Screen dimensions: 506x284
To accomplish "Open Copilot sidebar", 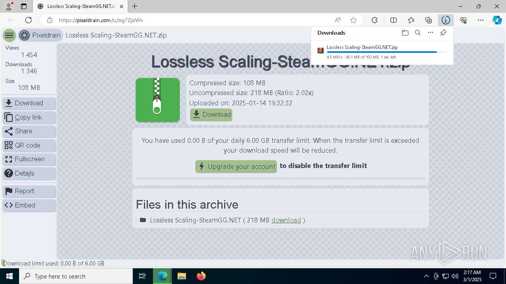I will [x=497, y=20].
